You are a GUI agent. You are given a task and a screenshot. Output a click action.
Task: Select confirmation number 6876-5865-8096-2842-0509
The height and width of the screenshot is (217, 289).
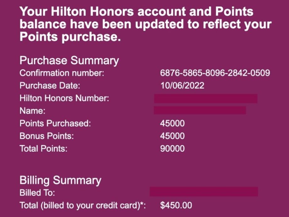click(215, 73)
